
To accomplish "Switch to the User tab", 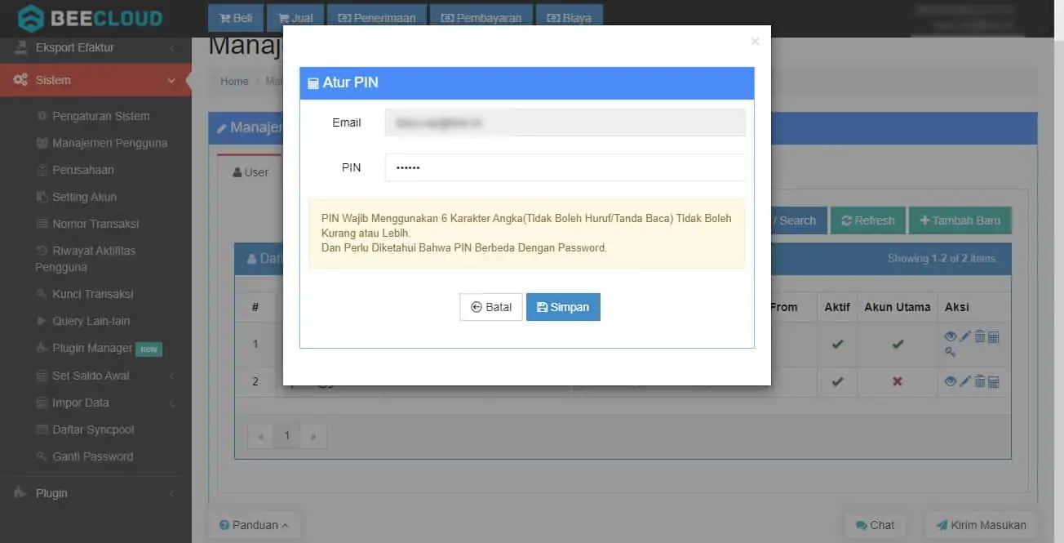I will (x=250, y=172).
